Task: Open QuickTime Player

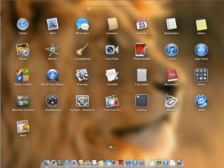Action: click(x=53, y=75)
